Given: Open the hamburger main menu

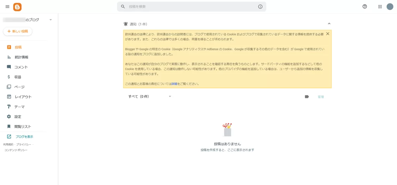Looking at the screenshot, I should coord(7,7).
